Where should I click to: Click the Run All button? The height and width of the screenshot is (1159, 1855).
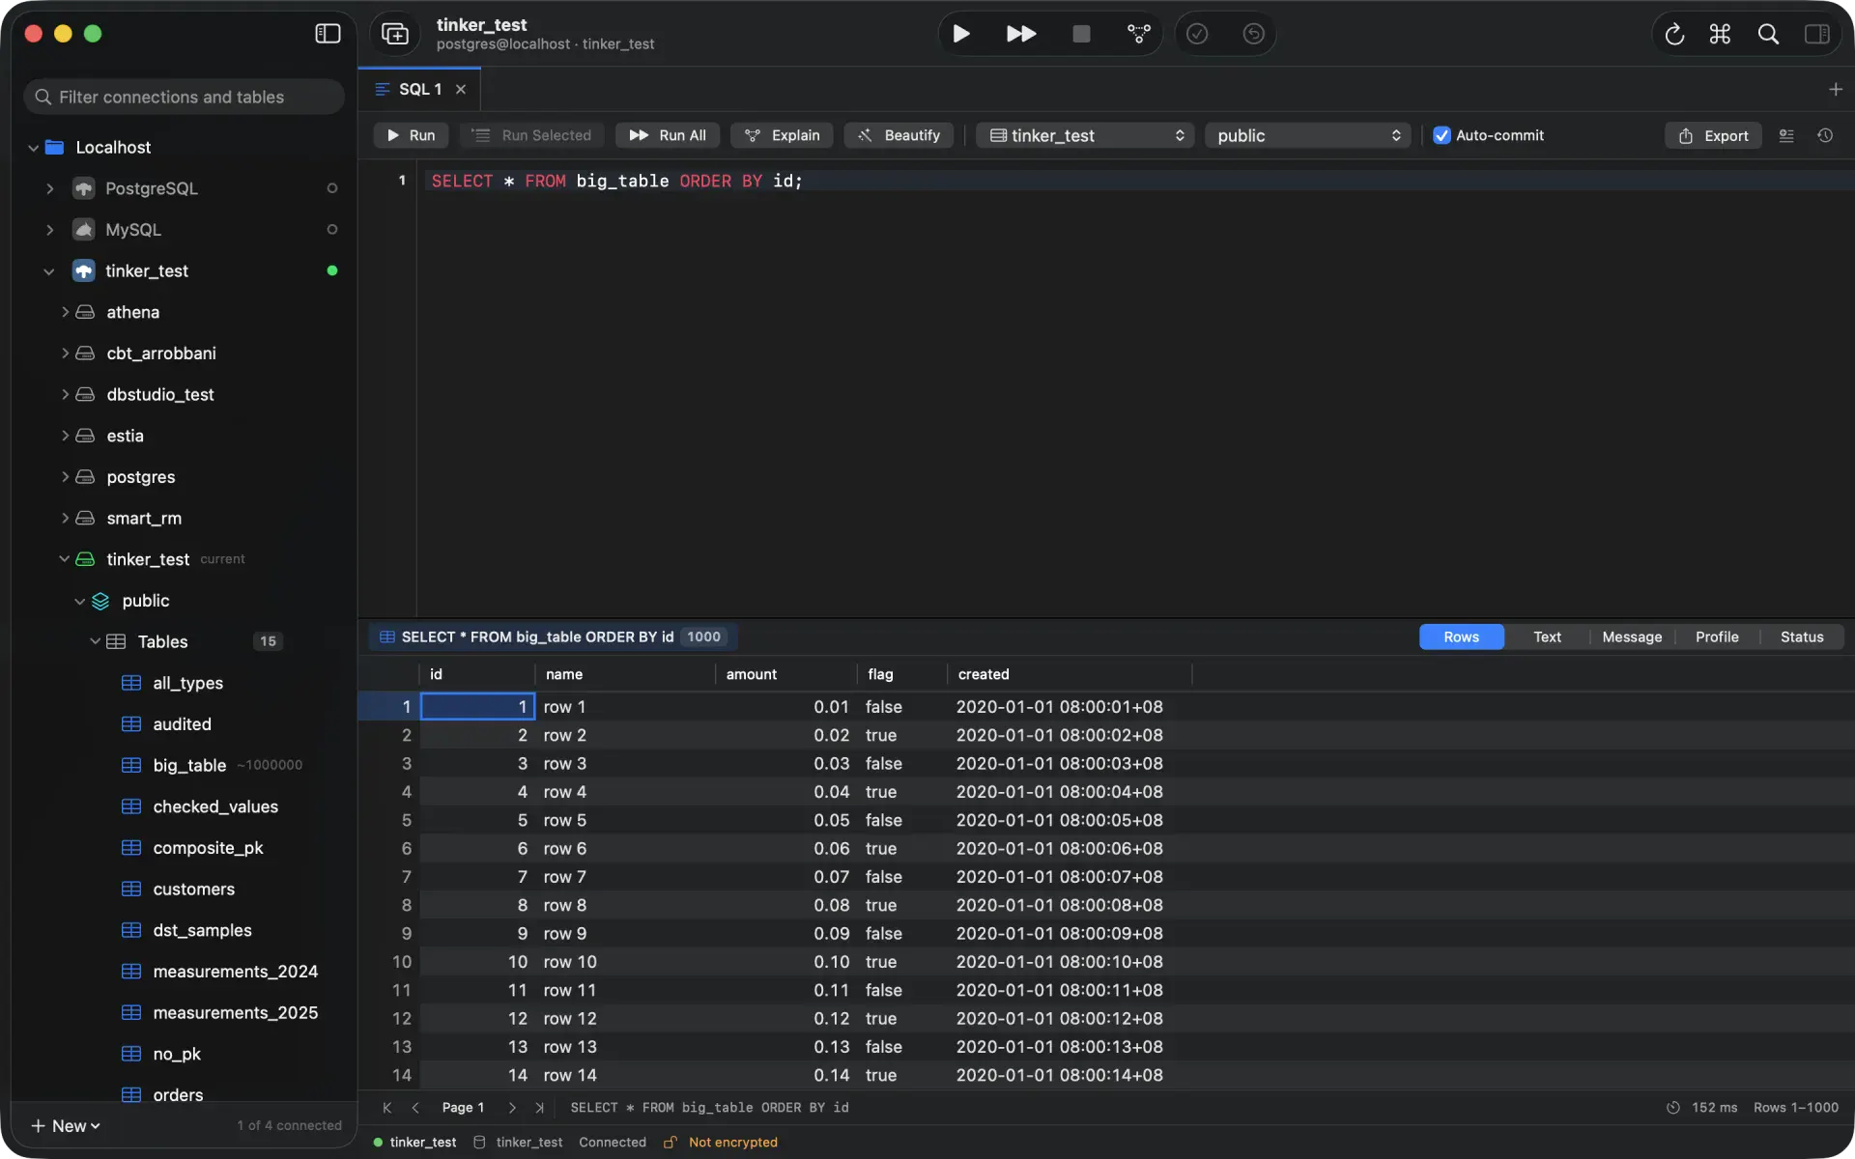[x=668, y=135]
